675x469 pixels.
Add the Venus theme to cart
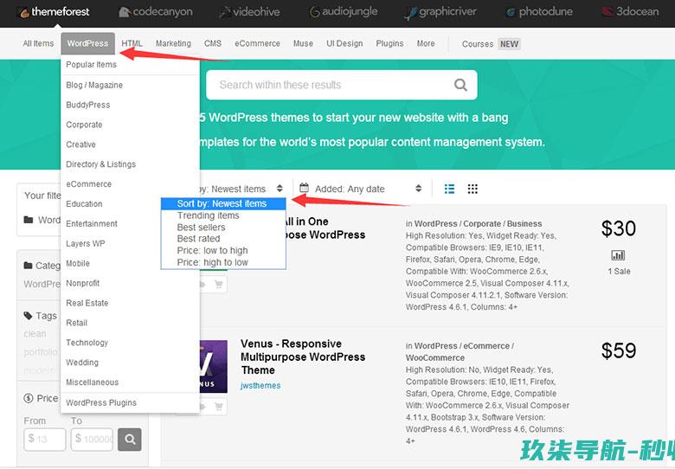[219, 407]
